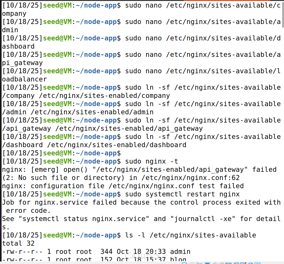The height and width of the screenshot is (264, 284).
Task: Click the quoted "journalctl -xe" text
Action: coord(203,219)
